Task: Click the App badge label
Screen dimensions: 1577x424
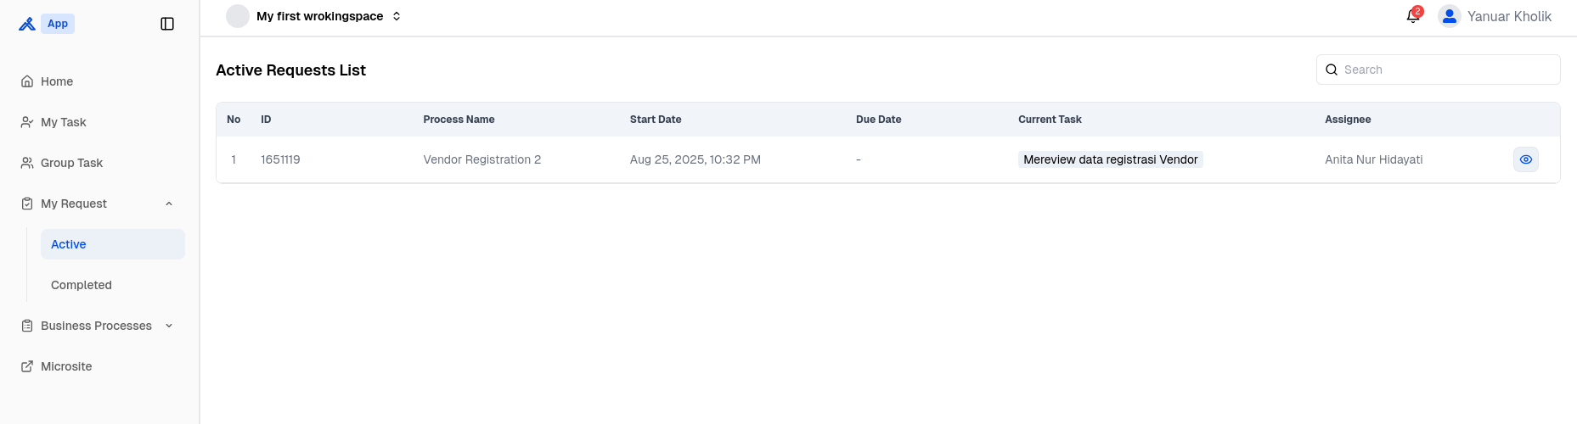Action: tap(58, 24)
